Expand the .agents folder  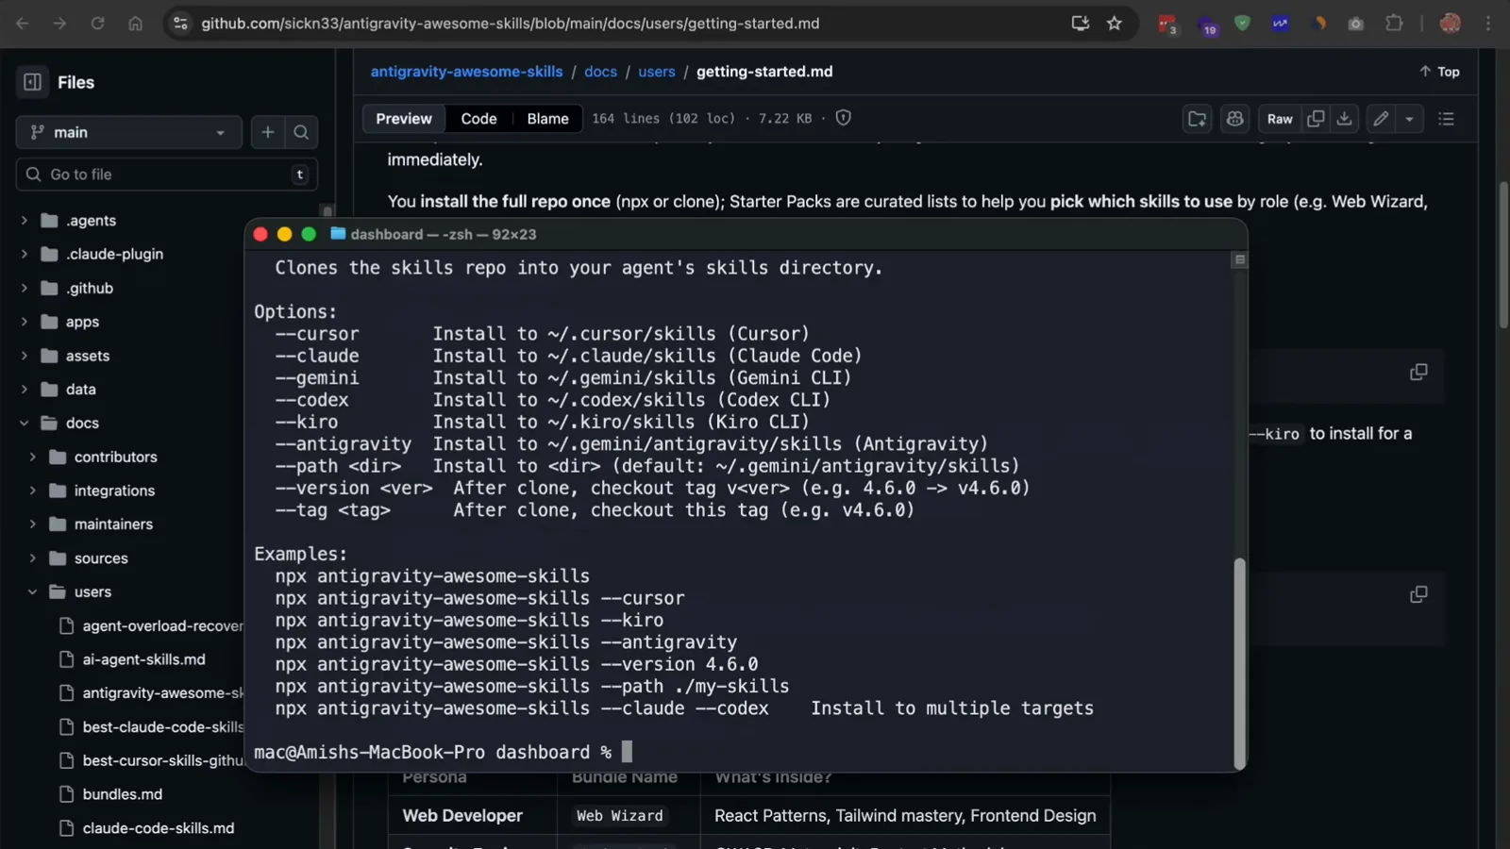pos(25,221)
